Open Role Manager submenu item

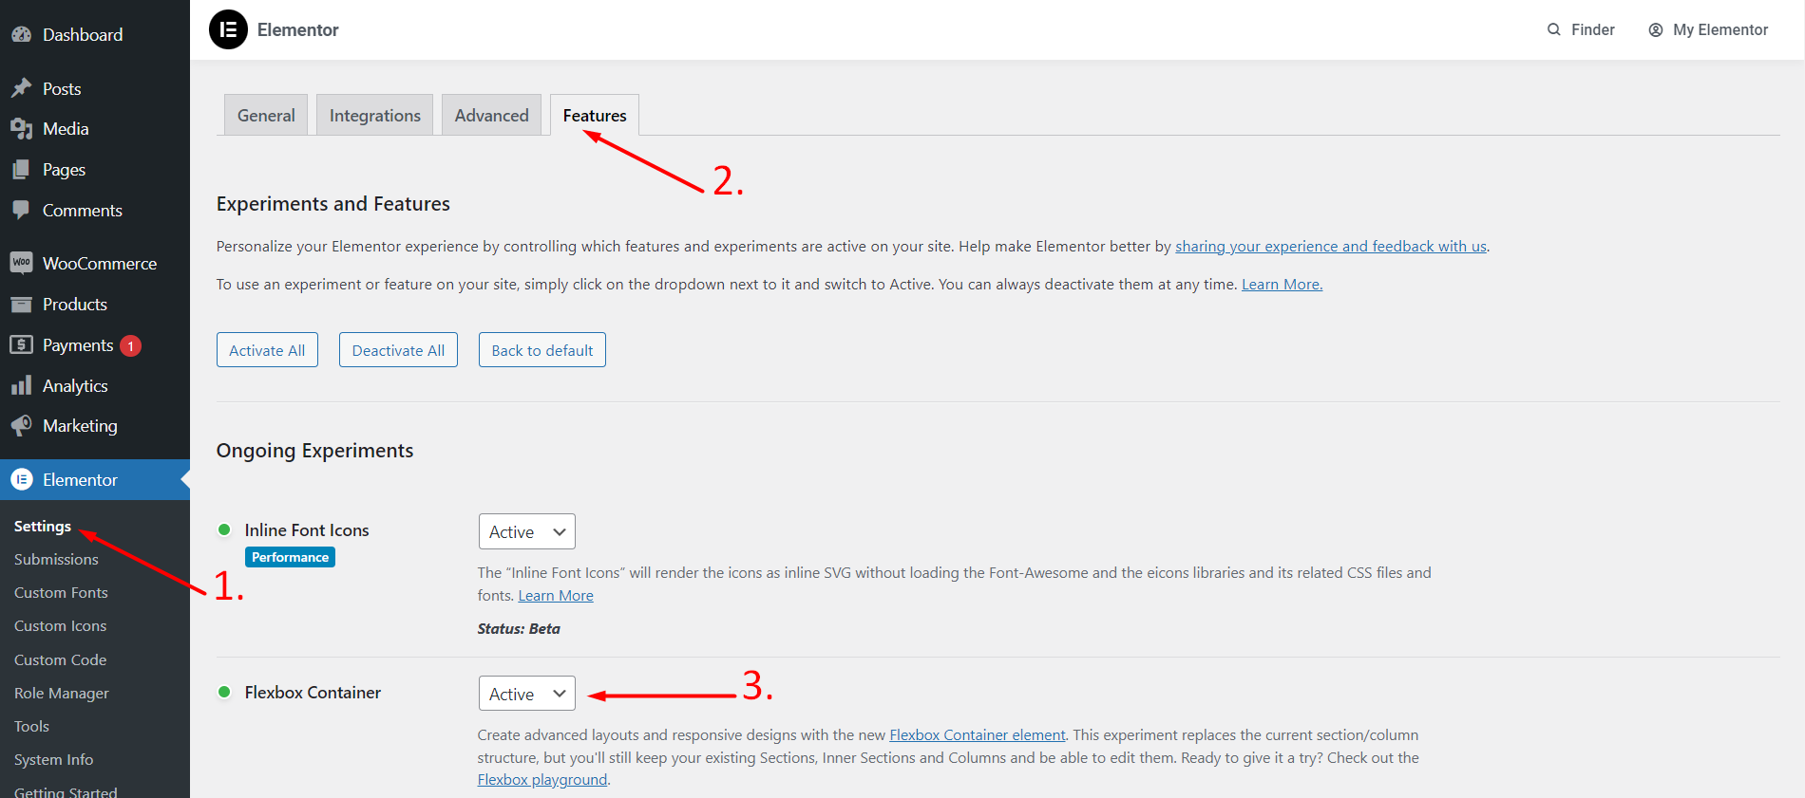[x=62, y=693]
